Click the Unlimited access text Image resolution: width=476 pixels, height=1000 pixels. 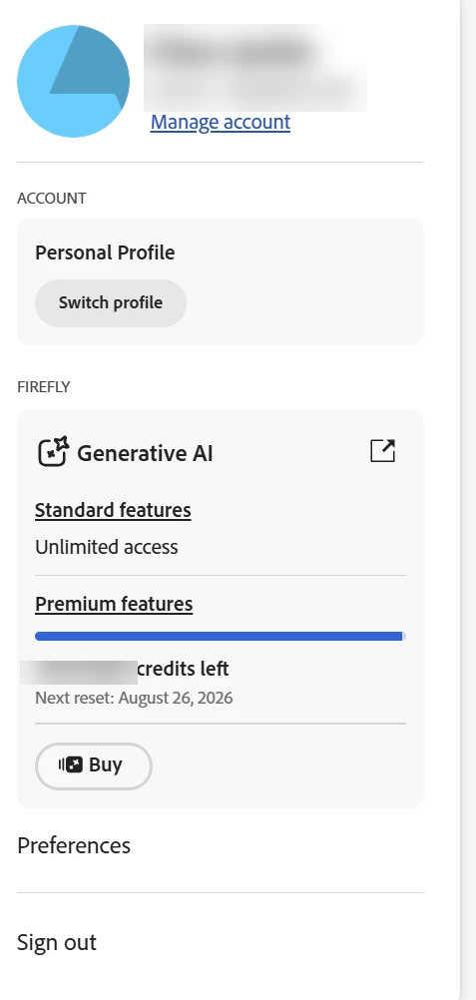(107, 547)
